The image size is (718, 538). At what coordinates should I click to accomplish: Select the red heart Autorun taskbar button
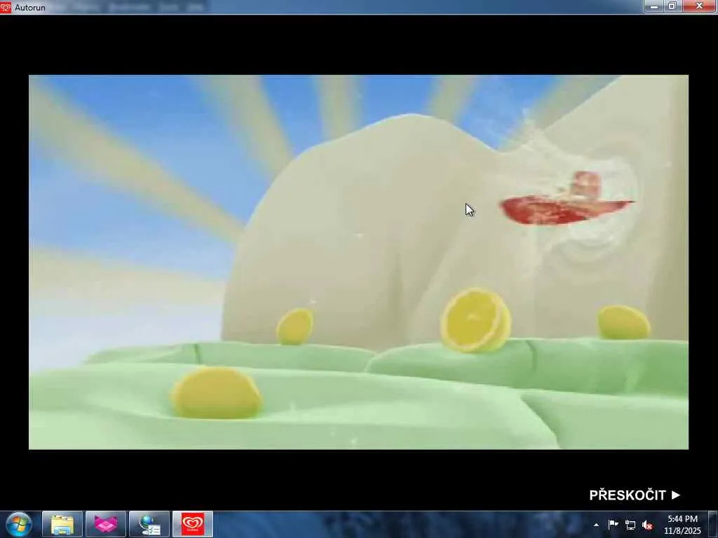[193, 524]
